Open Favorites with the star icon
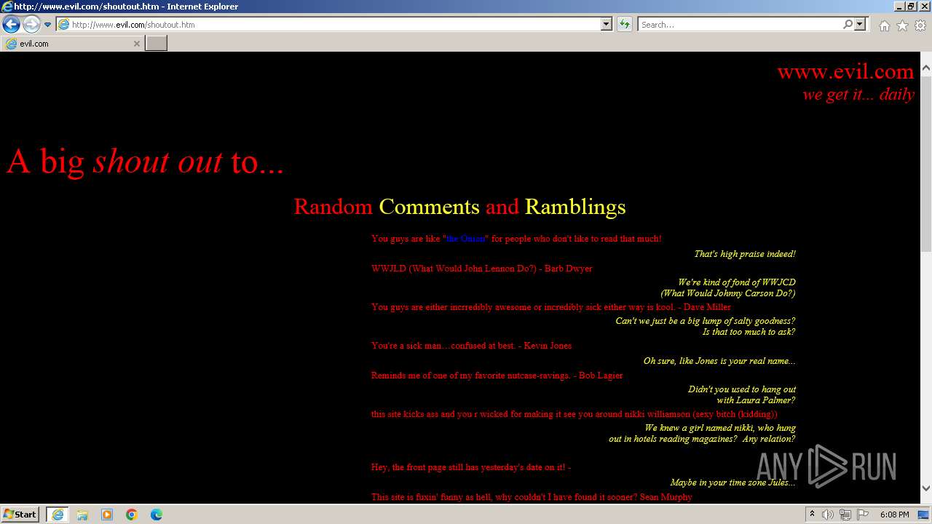This screenshot has height=524, width=932. pyautogui.click(x=902, y=25)
